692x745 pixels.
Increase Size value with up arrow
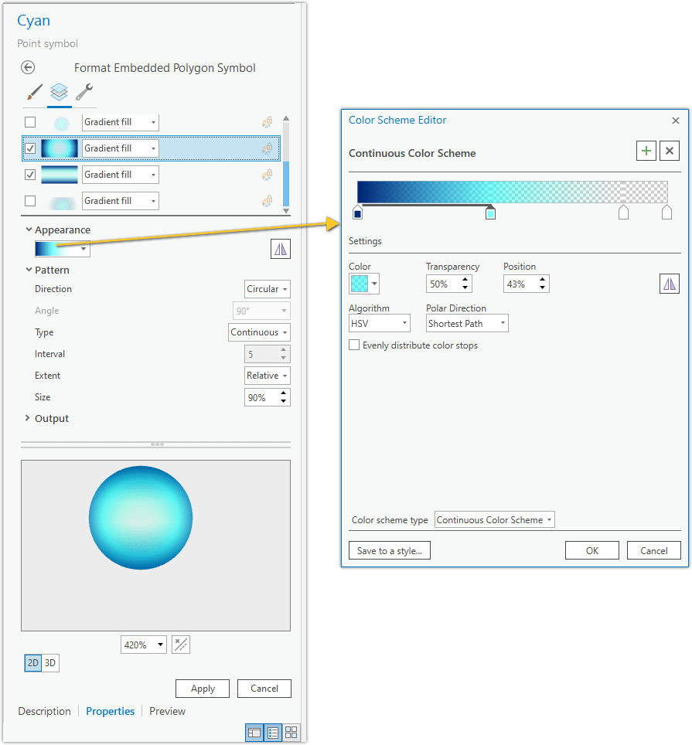pyautogui.click(x=283, y=393)
